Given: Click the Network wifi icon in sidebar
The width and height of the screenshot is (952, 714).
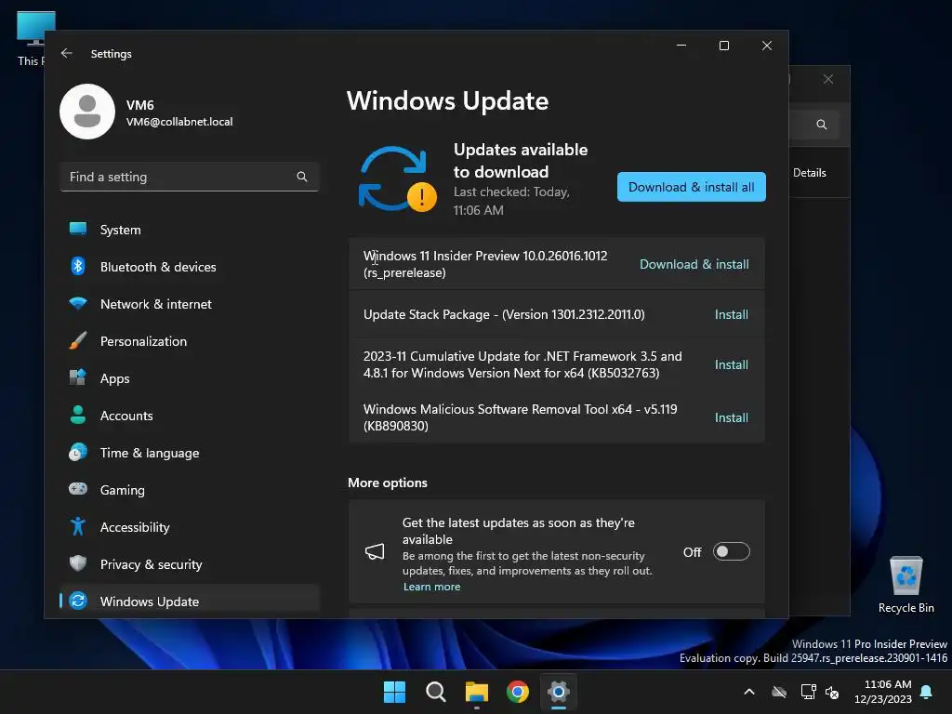Looking at the screenshot, I should click(78, 303).
